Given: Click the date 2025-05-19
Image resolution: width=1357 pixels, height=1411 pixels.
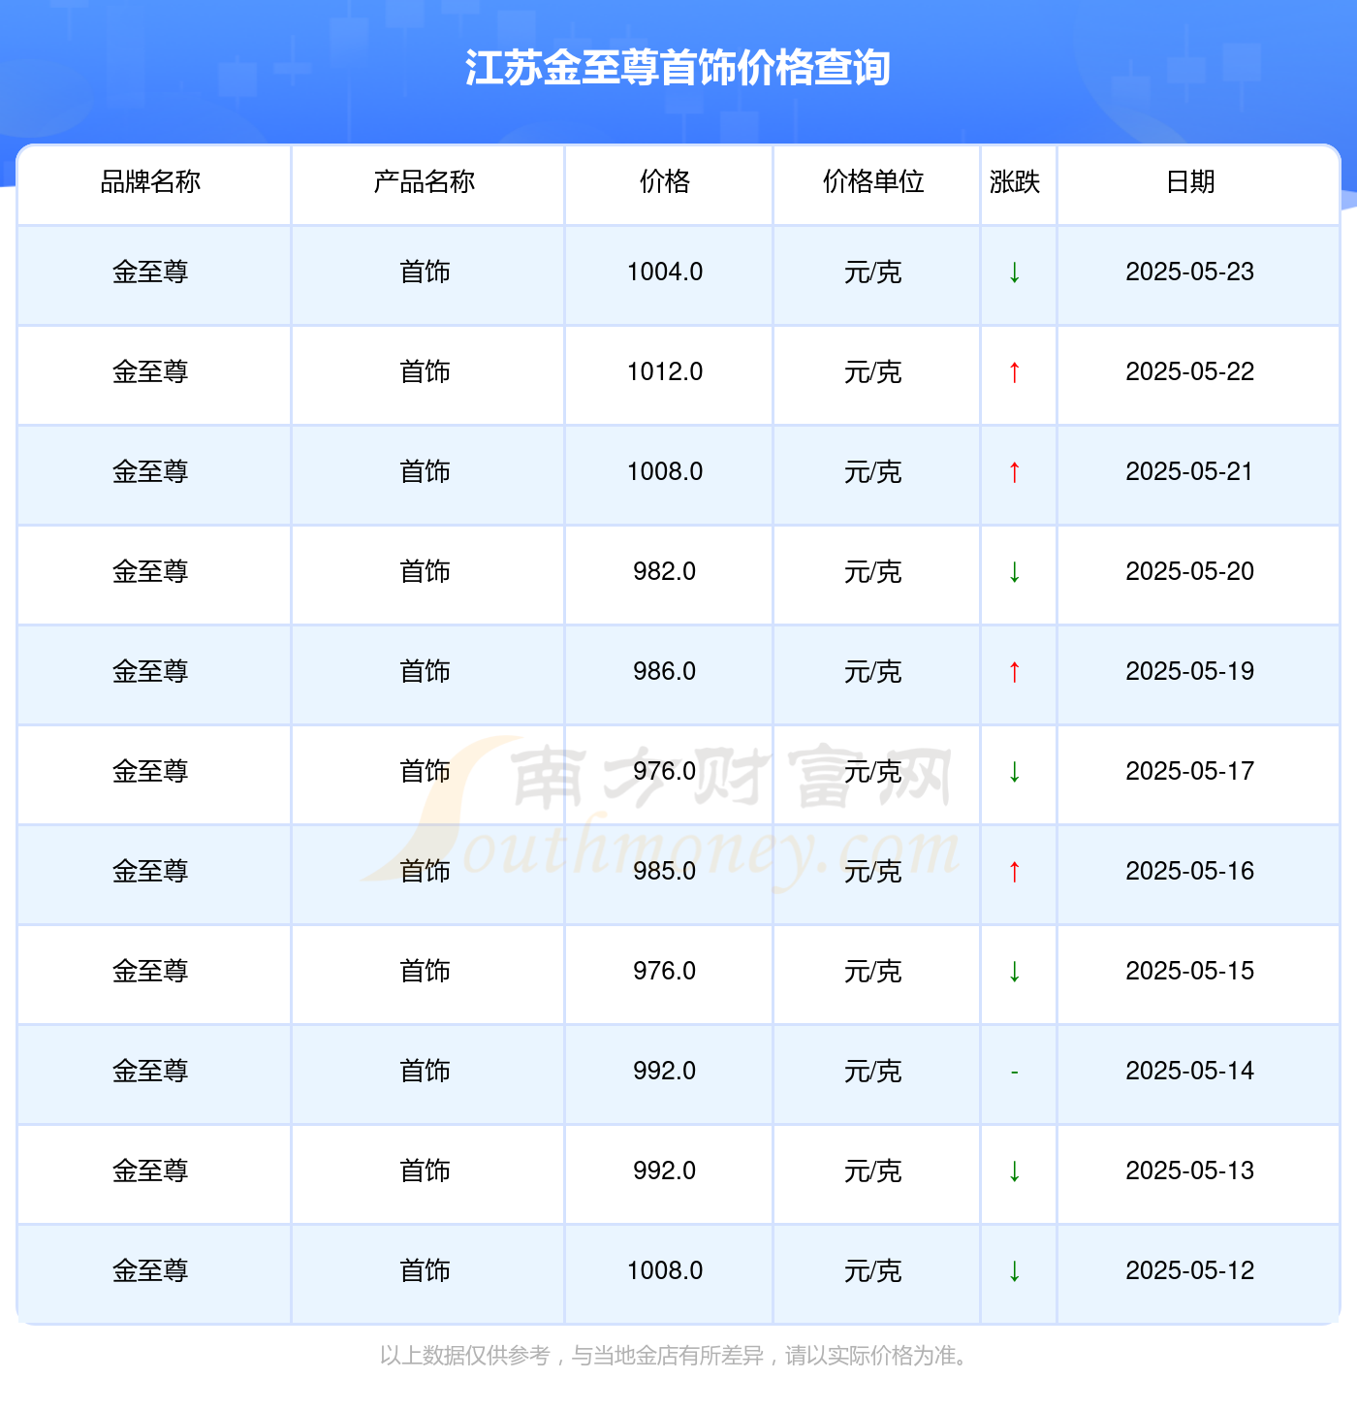Looking at the screenshot, I should pyautogui.click(x=1190, y=672).
